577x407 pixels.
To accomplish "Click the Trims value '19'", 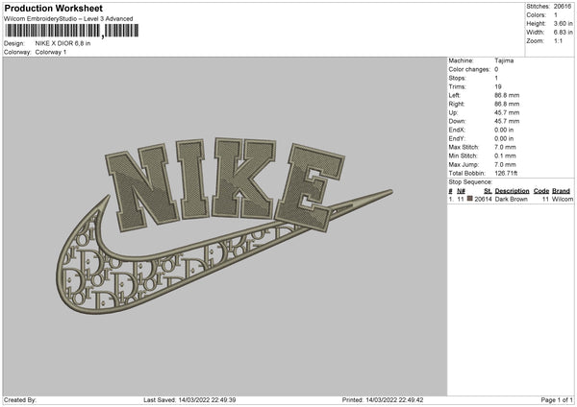I will click(498, 87).
